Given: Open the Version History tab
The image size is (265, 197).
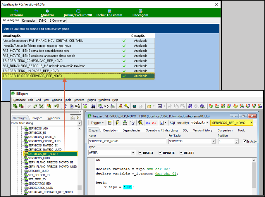Looking at the screenshot, I should 203,130.
